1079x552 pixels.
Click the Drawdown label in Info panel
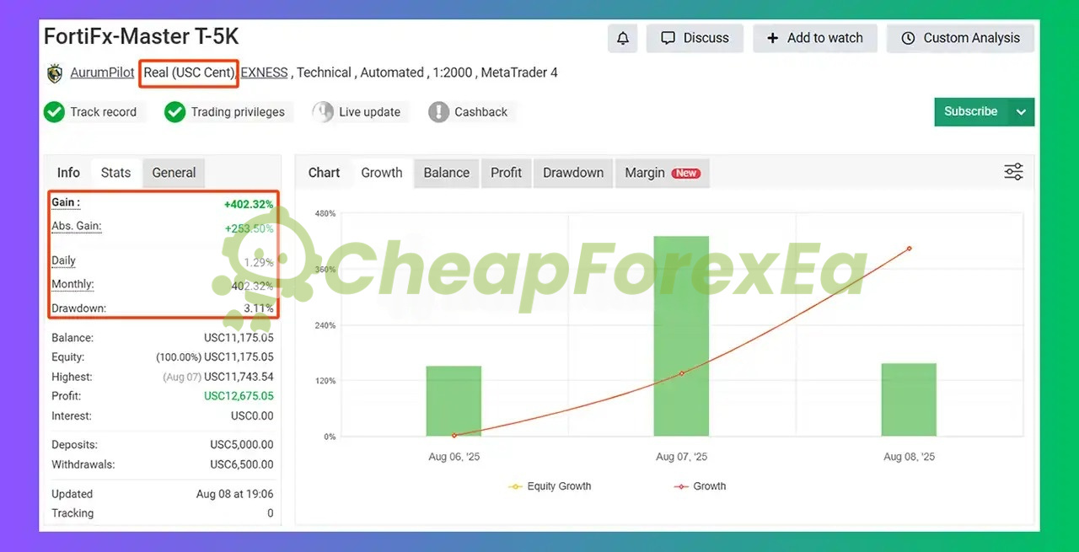pos(78,308)
